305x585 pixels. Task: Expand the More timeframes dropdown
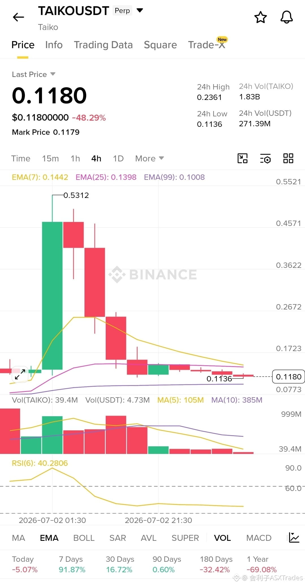(x=149, y=158)
